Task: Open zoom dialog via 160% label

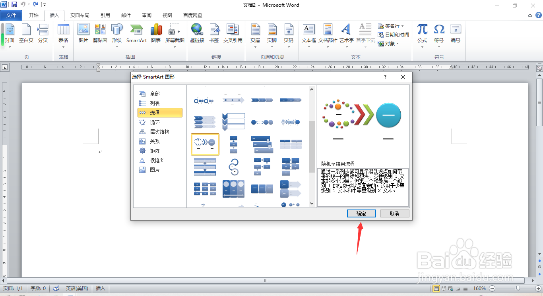Action: [x=480, y=288]
